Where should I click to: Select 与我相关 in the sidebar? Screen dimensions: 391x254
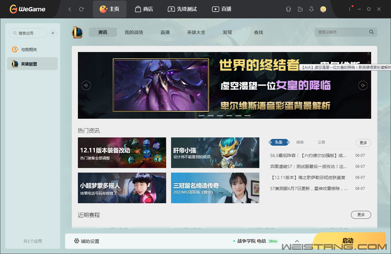pos(32,50)
